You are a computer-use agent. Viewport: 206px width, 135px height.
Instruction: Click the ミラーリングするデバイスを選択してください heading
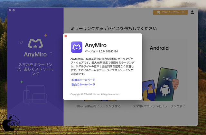coord(114,28)
